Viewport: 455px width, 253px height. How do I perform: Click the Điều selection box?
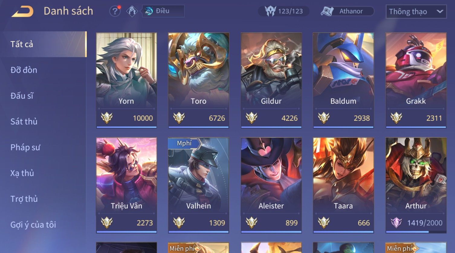click(x=163, y=11)
